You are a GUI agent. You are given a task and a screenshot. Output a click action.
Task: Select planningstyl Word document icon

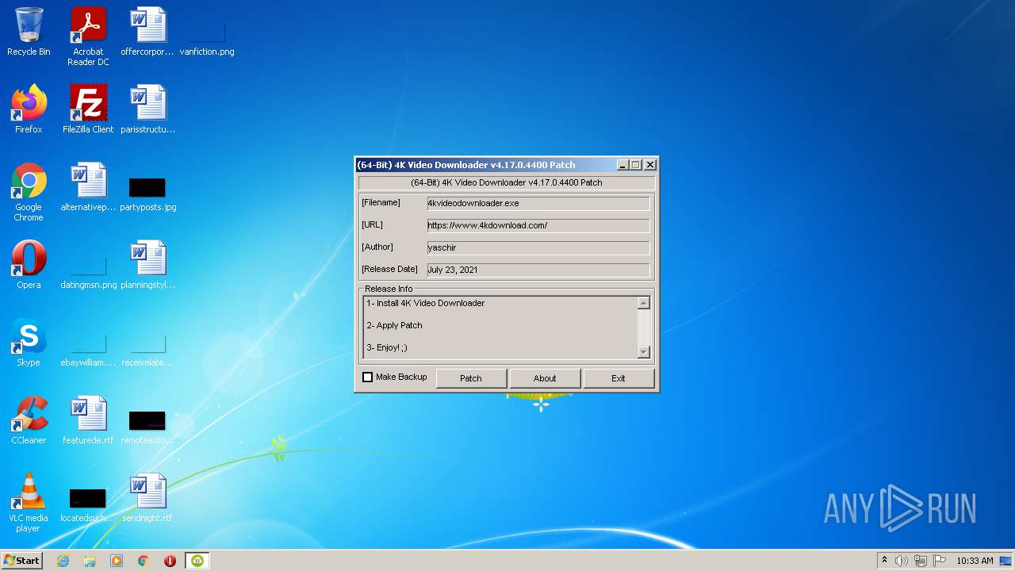point(147,265)
